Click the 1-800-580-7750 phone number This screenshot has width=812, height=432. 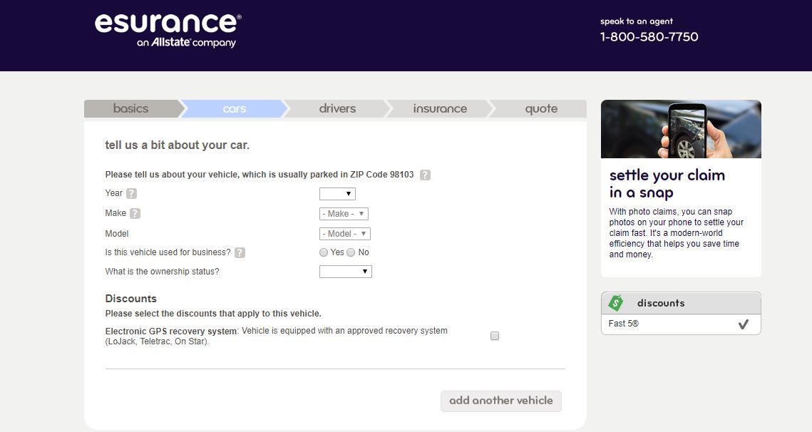pyautogui.click(x=649, y=37)
